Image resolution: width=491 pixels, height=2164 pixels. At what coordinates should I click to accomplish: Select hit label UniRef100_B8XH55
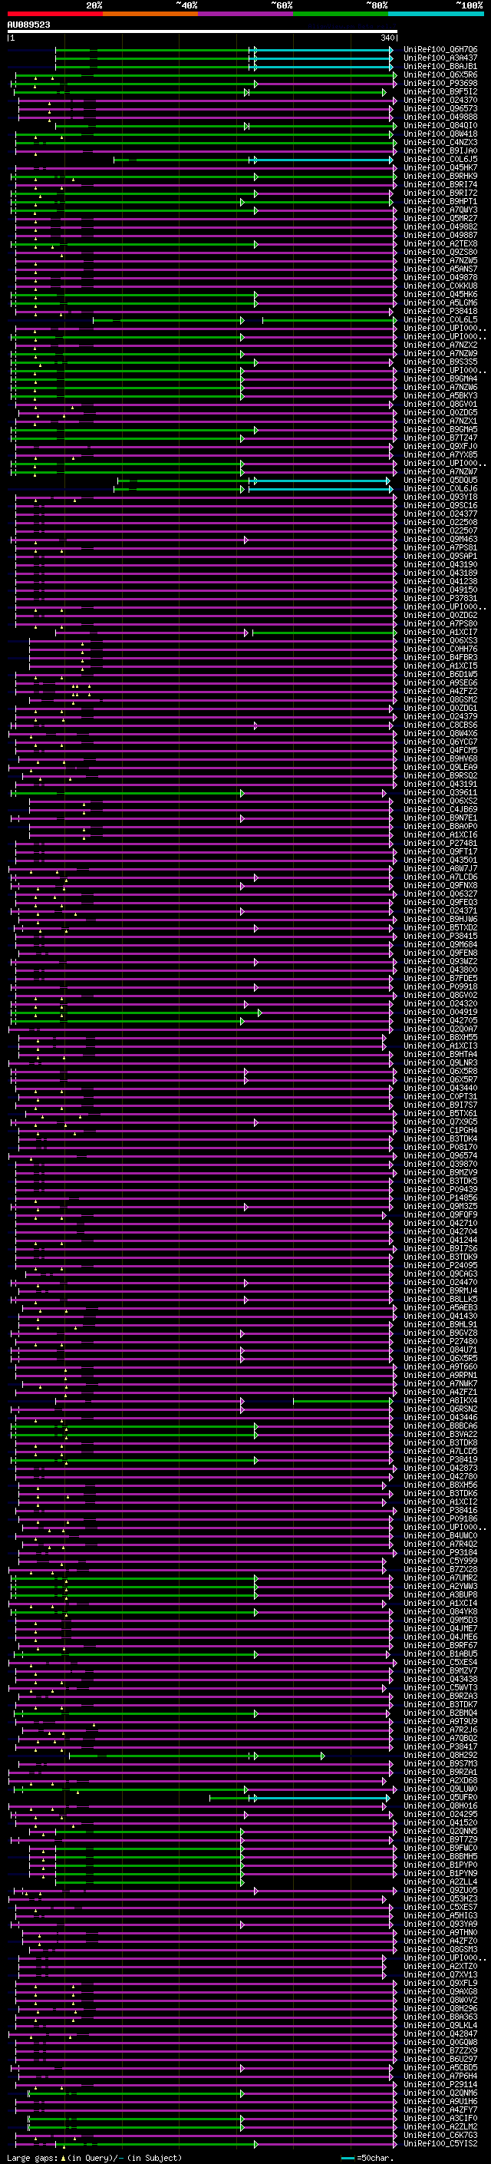coord(440,1038)
